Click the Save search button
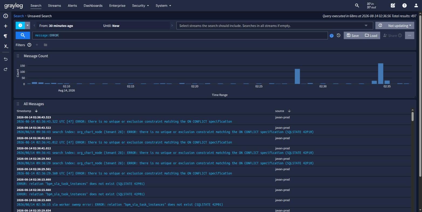 tap(353, 35)
